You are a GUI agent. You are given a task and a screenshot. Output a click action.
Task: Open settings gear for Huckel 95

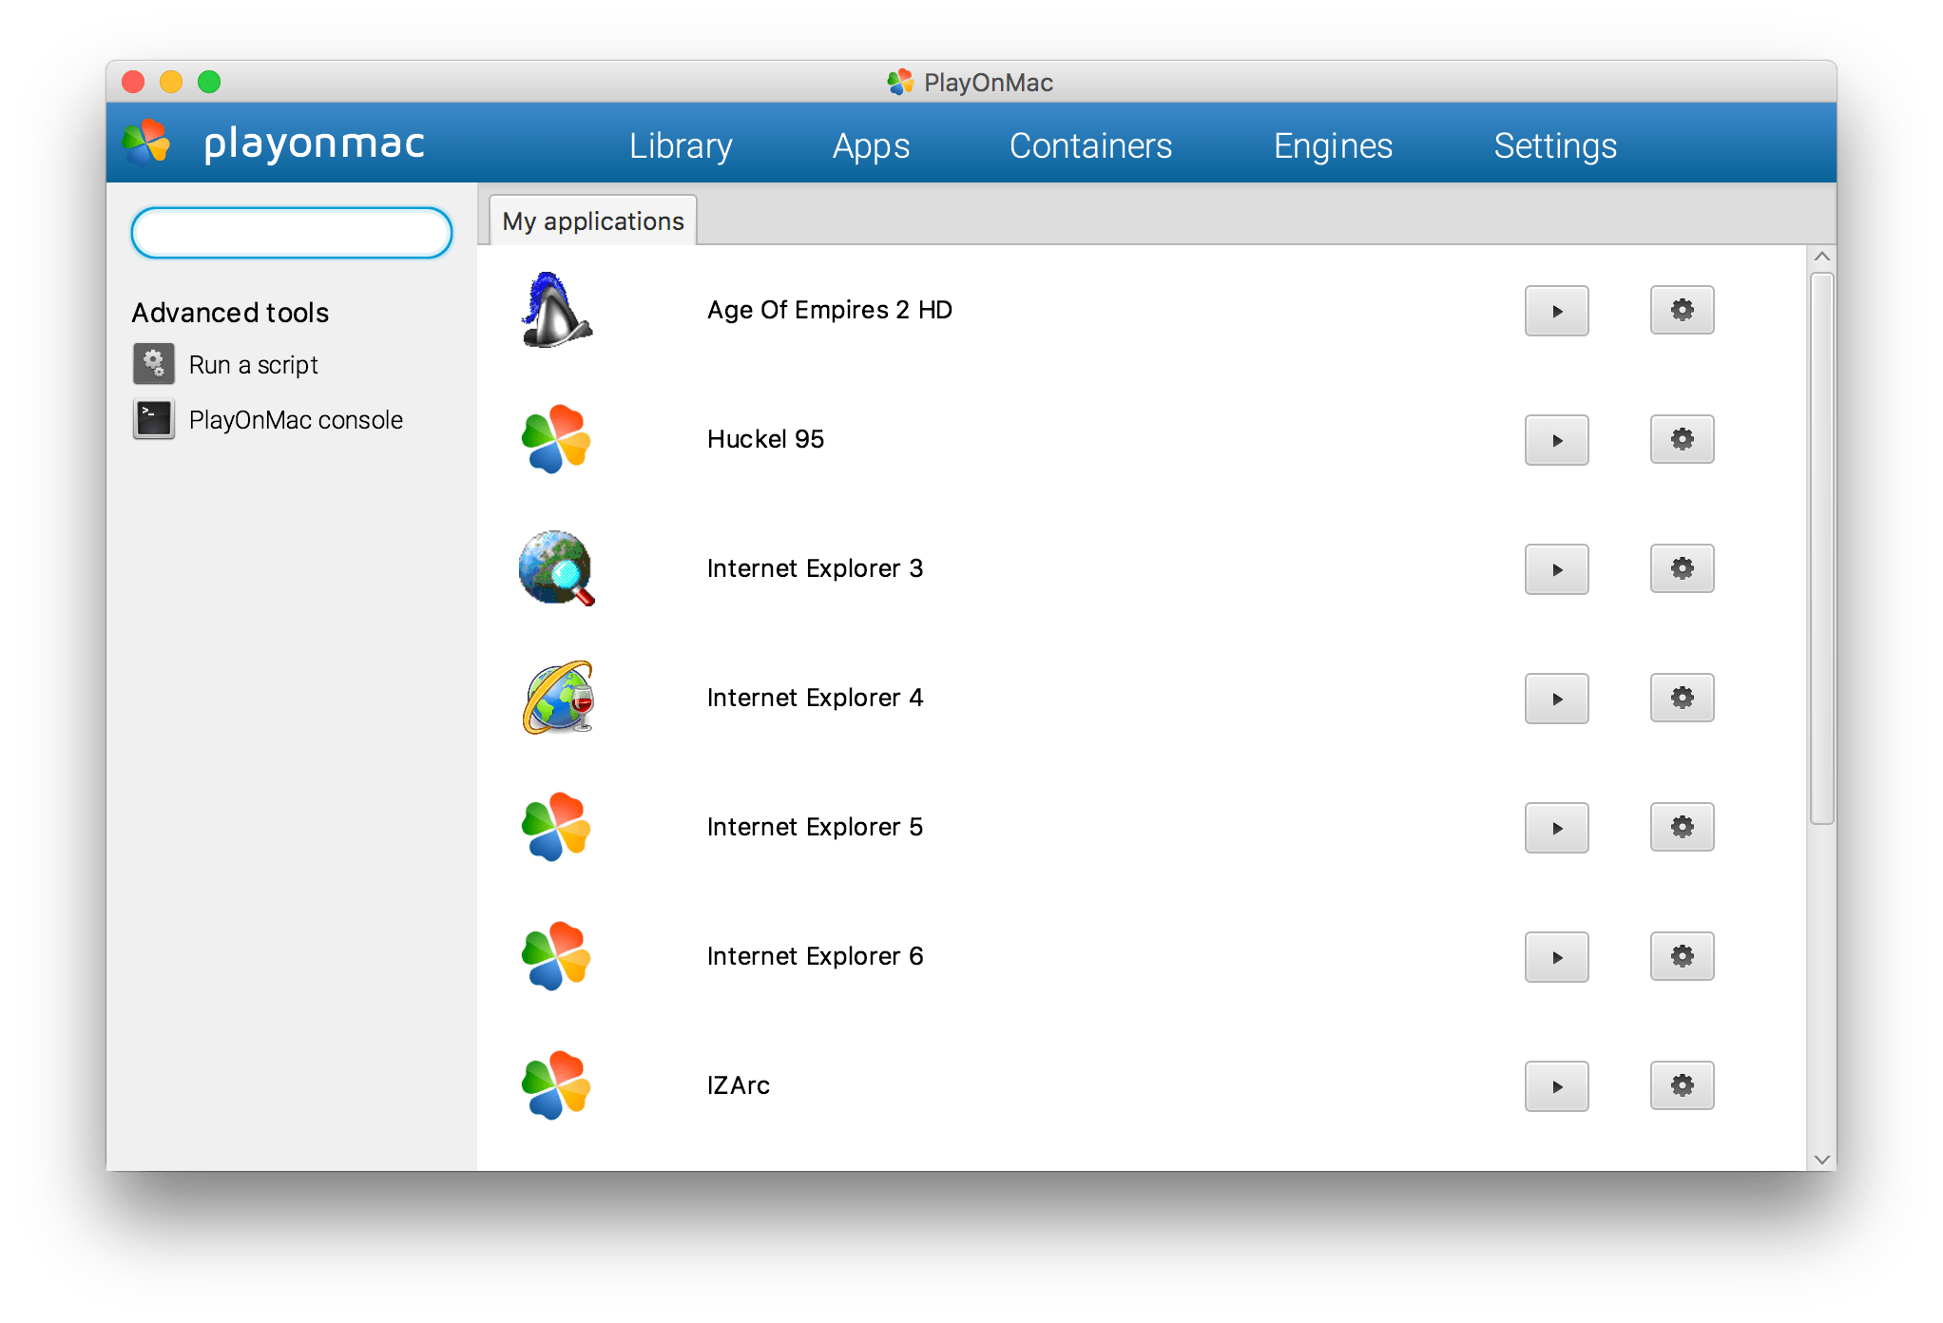pyautogui.click(x=1682, y=439)
